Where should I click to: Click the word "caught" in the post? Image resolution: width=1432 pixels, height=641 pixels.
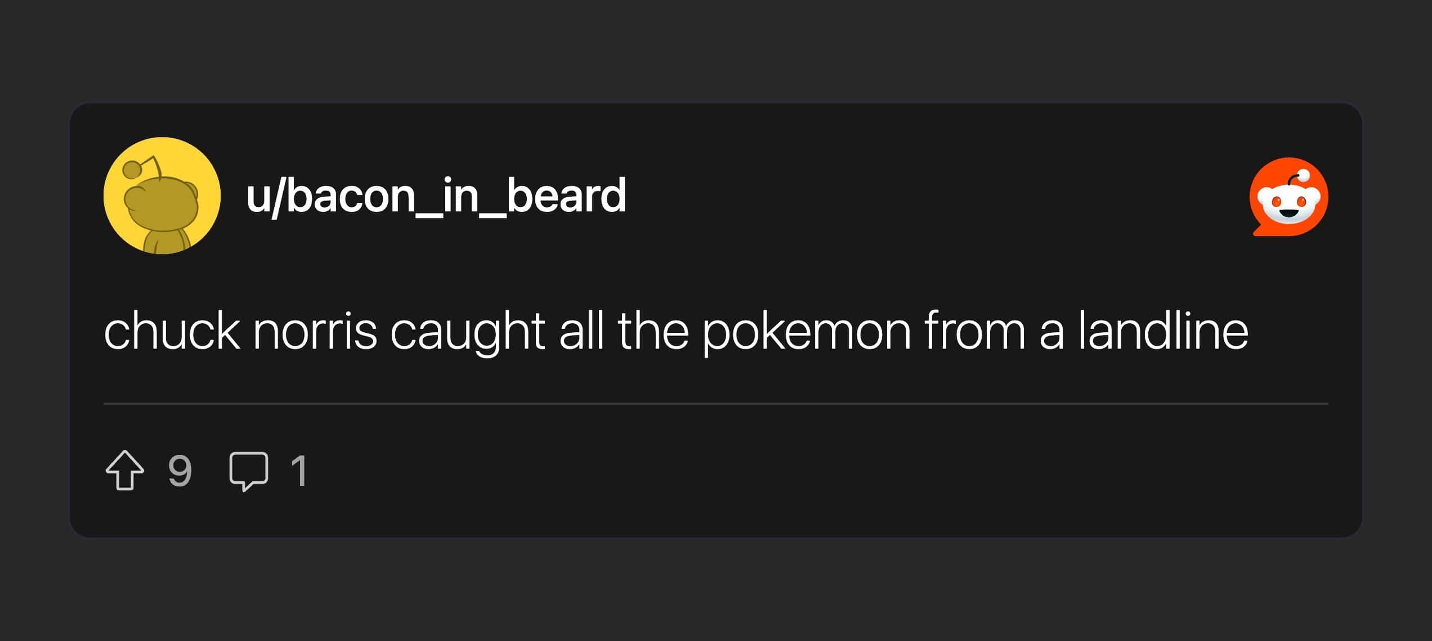click(467, 331)
